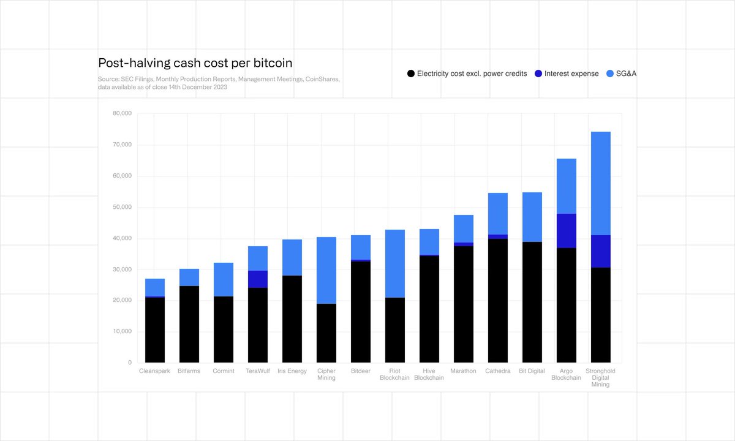Image resolution: width=735 pixels, height=441 pixels.
Task: Click the Cathedra axis label
Action: pos(497,371)
